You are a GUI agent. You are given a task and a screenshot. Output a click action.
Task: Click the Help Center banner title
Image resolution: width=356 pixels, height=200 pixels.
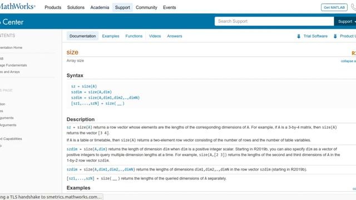point(12,22)
